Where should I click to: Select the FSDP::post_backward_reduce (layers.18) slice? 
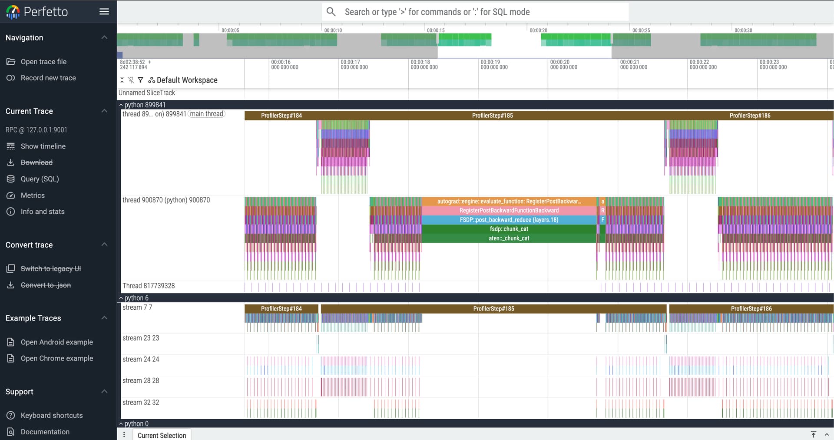[x=509, y=220]
